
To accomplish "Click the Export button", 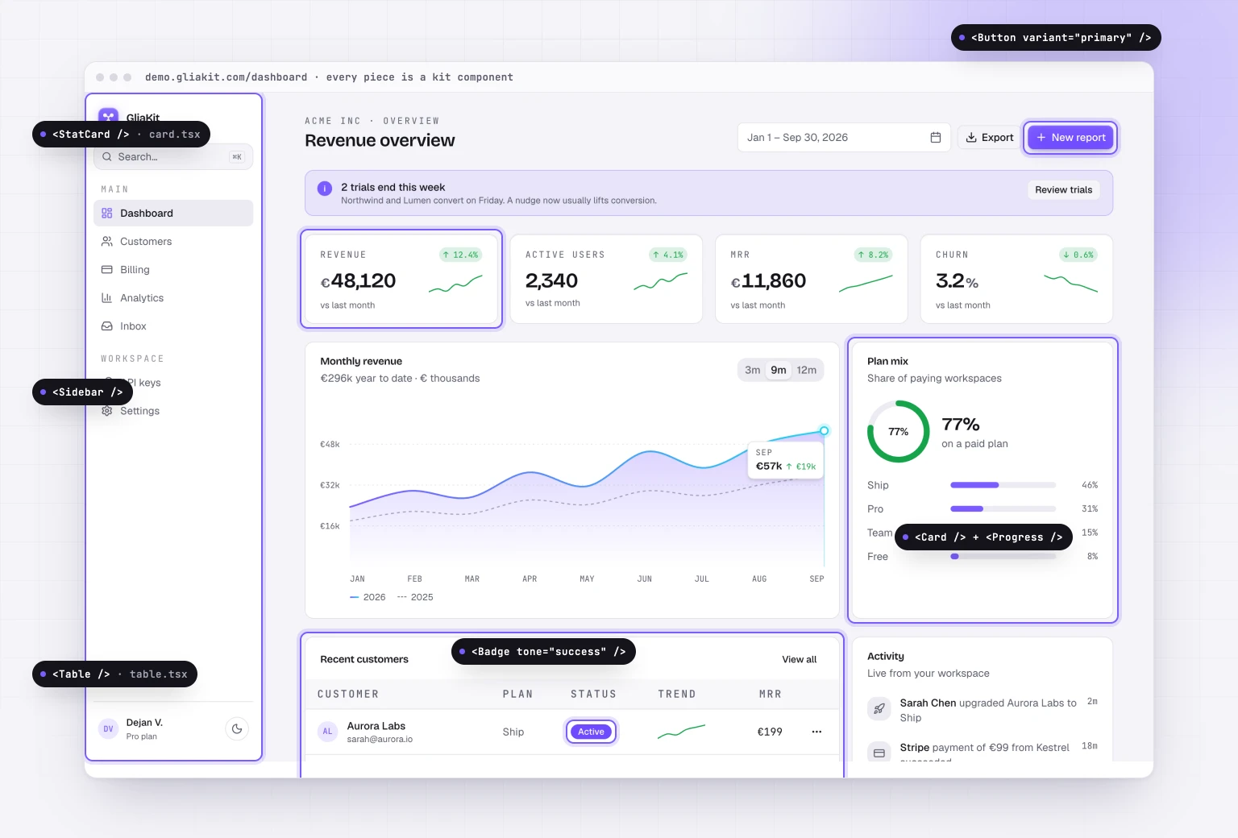I will 990,138.
